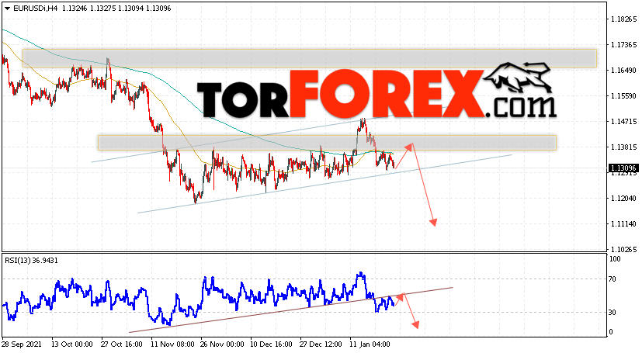
Task: Click the RSI scale level 30
Action: coord(612,312)
